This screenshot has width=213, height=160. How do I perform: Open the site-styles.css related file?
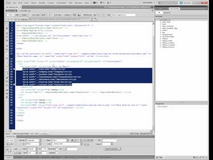tap(25, 11)
